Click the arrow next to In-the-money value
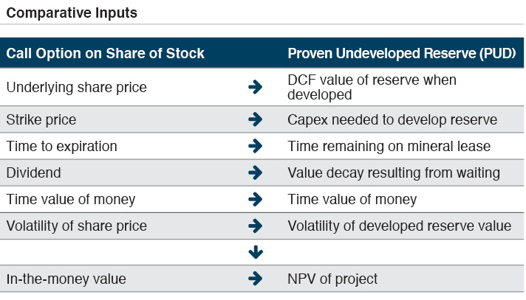 [x=256, y=279]
